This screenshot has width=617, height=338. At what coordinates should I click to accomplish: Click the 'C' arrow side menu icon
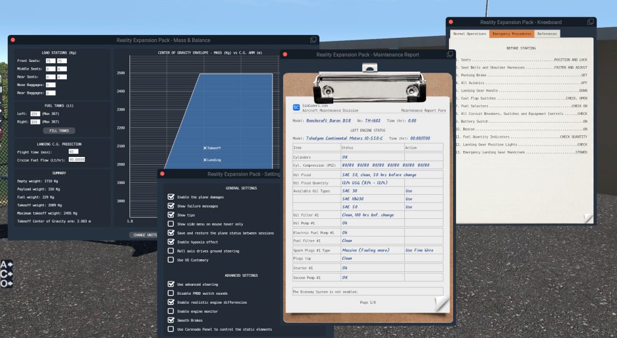click(x=7, y=274)
